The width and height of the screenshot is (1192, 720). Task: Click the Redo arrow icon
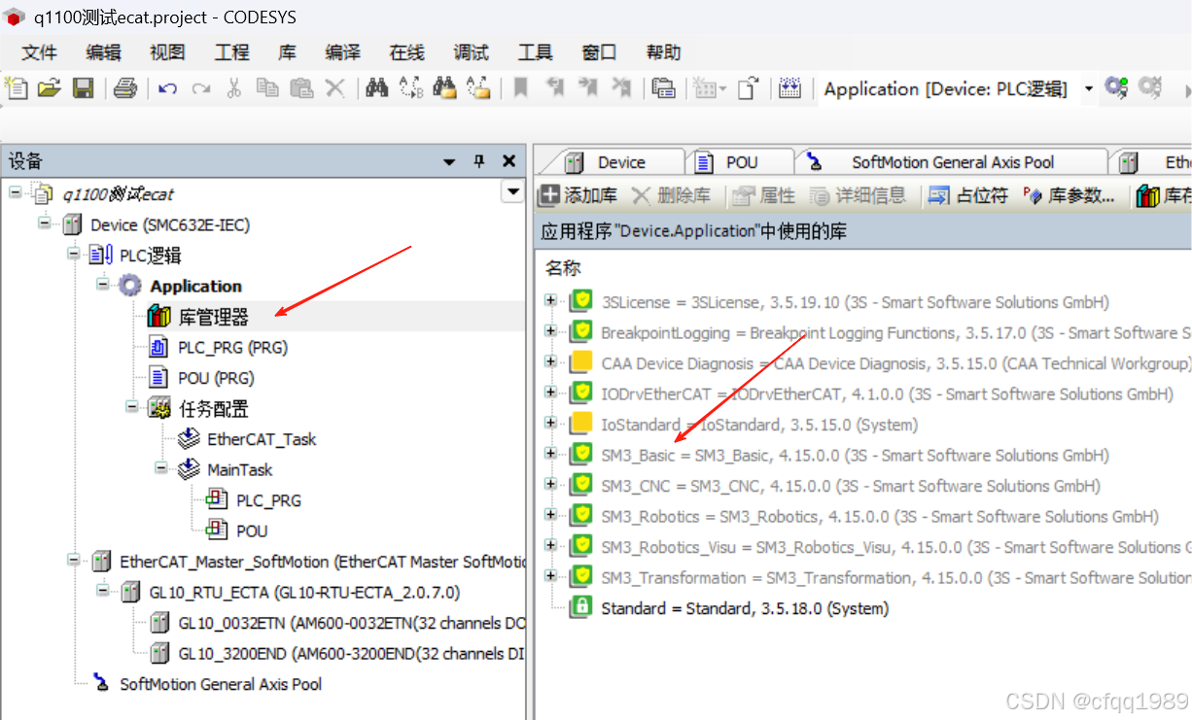coord(200,89)
